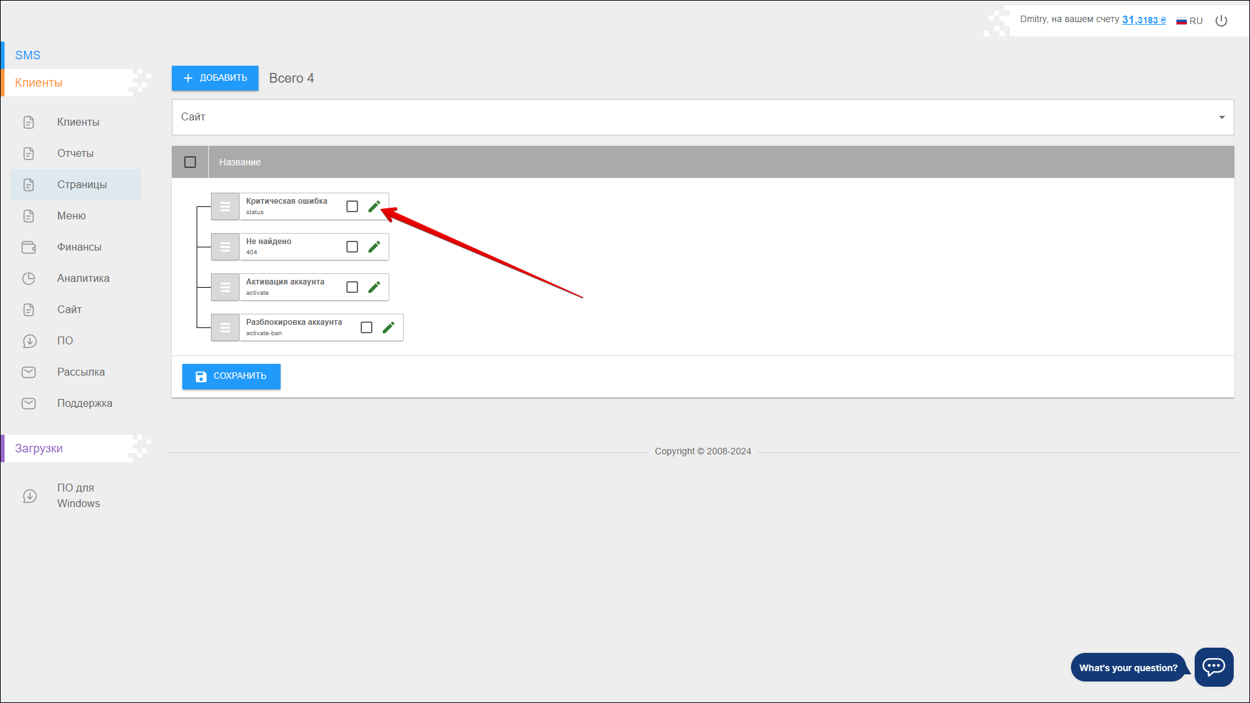This screenshot has height=703, width=1250.
Task: Edit Разблокировка аккаунта using pencil icon
Action: click(x=388, y=327)
